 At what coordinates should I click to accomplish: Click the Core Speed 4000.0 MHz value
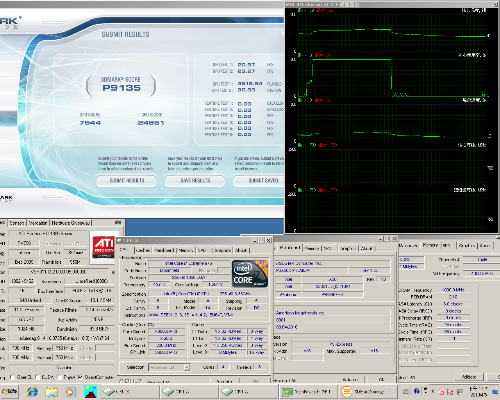click(166, 331)
